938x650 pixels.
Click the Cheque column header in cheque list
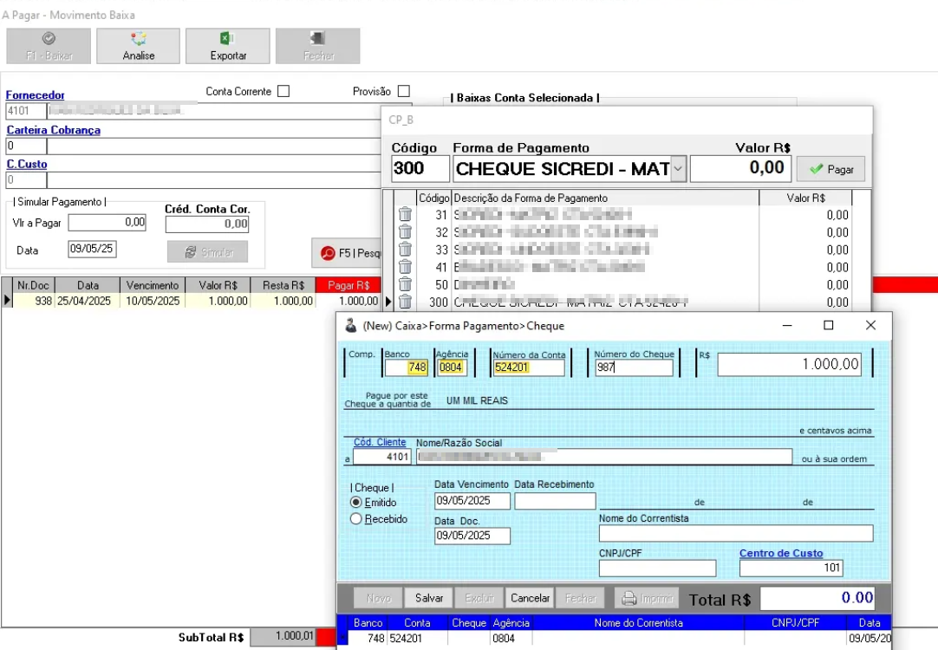pos(469,622)
